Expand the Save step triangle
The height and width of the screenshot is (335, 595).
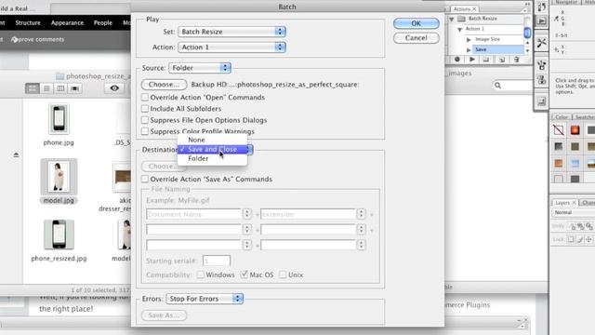pyautogui.click(x=469, y=49)
